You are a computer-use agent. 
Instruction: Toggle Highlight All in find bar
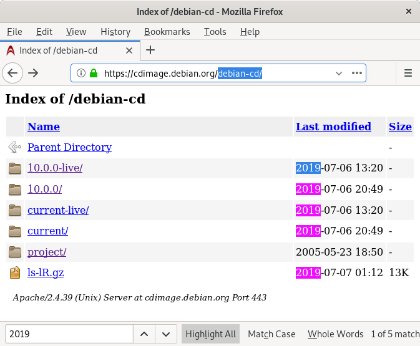(x=210, y=334)
